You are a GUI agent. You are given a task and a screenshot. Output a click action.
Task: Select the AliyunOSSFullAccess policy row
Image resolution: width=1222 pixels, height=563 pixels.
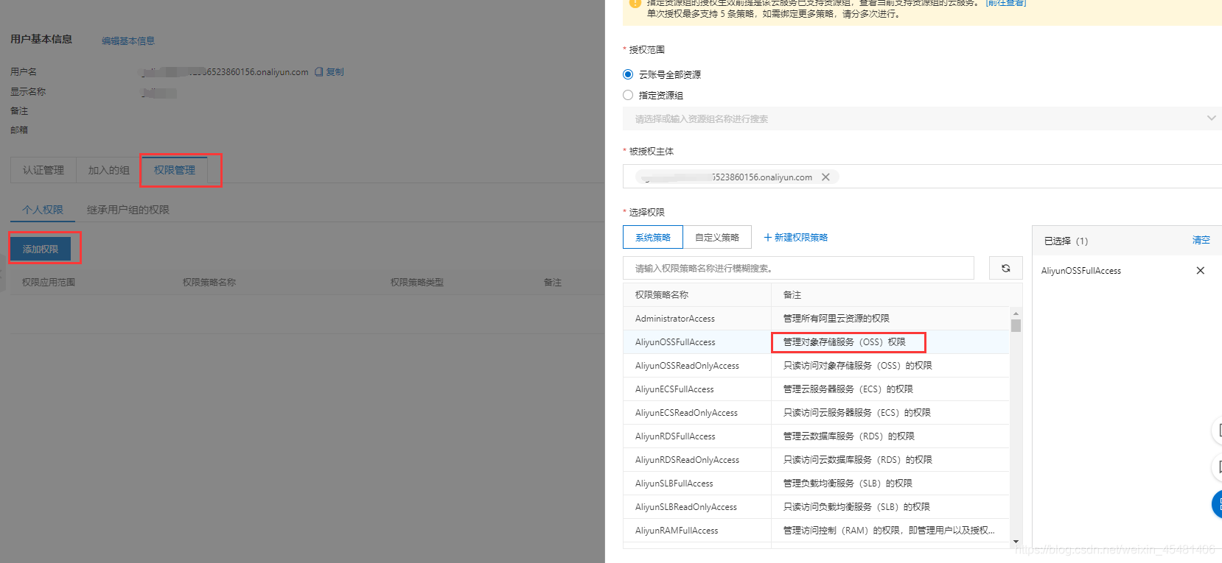(x=816, y=342)
